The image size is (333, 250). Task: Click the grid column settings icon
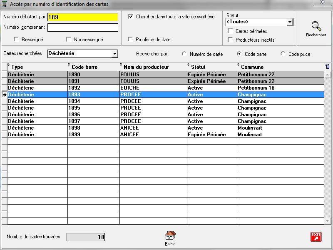click(x=327, y=66)
